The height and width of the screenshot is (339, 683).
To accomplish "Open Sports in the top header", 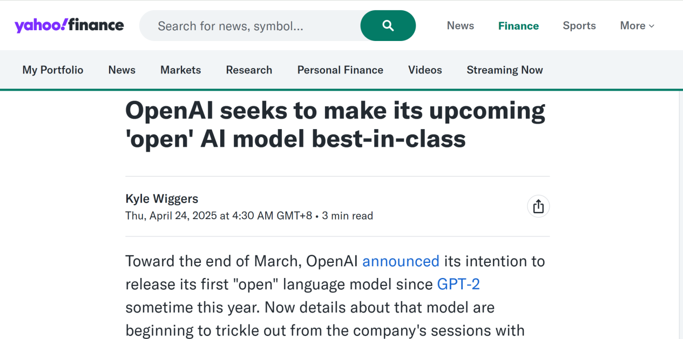I will (579, 26).
